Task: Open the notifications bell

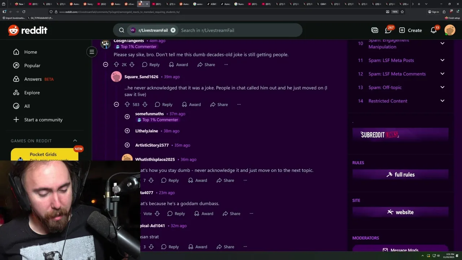Action: [x=434, y=30]
